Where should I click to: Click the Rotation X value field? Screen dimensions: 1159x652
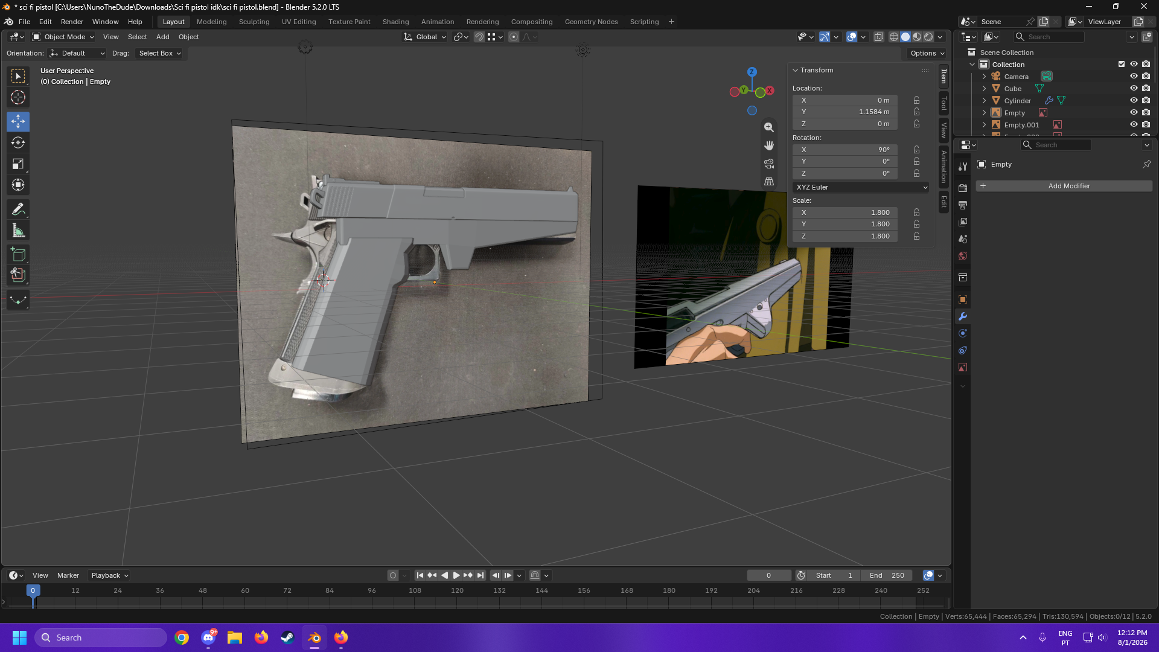[845, 150]
